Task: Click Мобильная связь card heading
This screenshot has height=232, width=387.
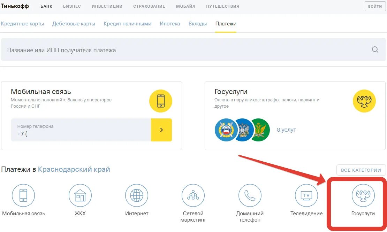Action: point(41,92)
